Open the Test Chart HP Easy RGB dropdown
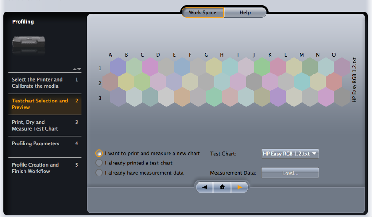Image resolution: width=372 pixels, height=217 pixels. tap(290, 154)
